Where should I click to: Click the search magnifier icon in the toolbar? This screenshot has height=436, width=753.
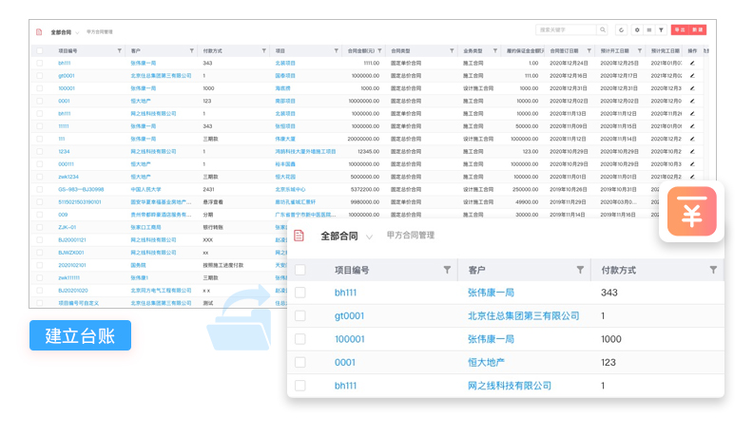coord(603,30)
